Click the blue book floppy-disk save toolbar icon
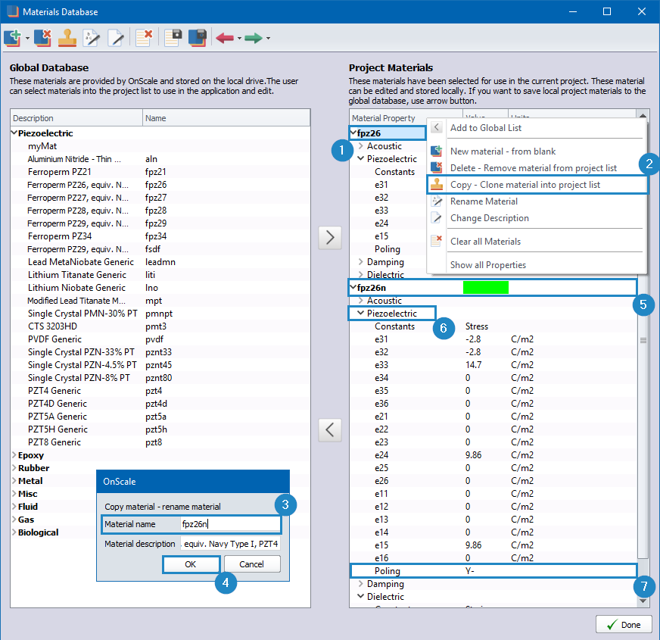This screenshot has height=640, width=660. [197, 38]
